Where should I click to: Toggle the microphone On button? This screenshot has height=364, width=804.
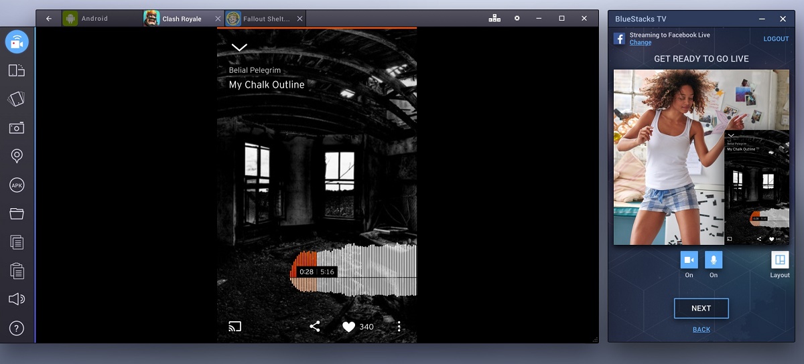714,260
